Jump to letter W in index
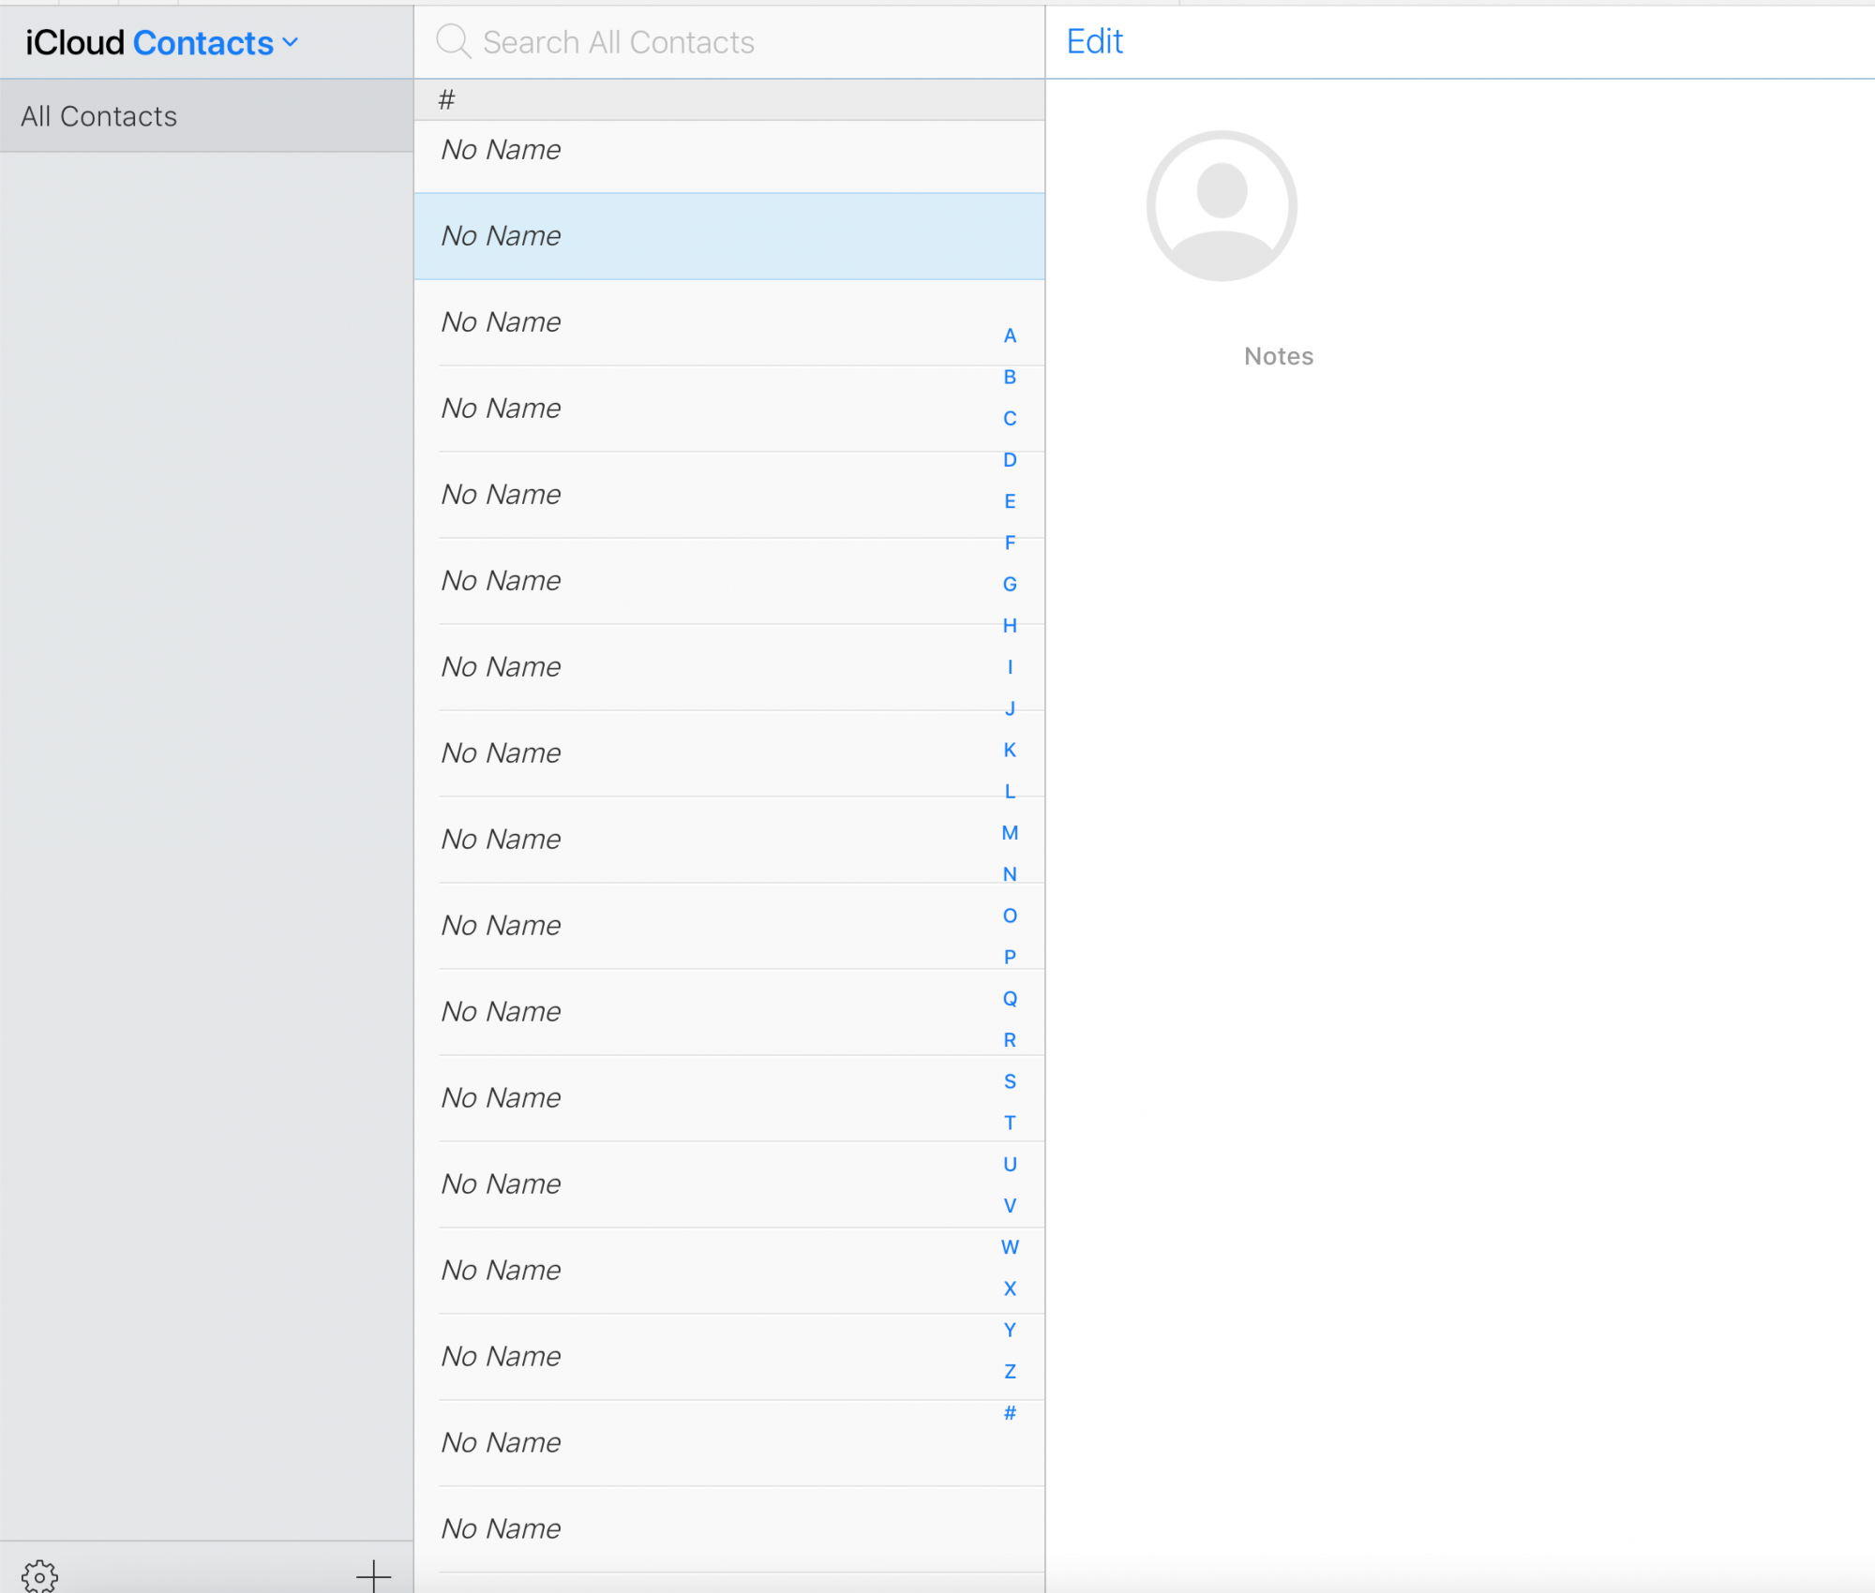 coord(1010,1247)
